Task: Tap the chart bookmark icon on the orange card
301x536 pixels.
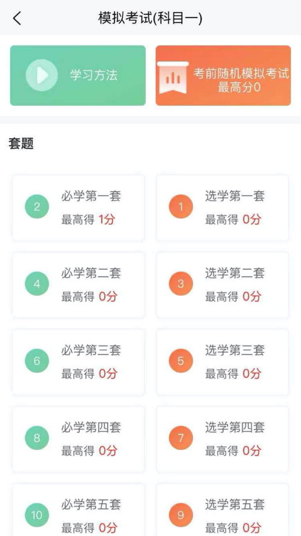Action: coord(173,78)
